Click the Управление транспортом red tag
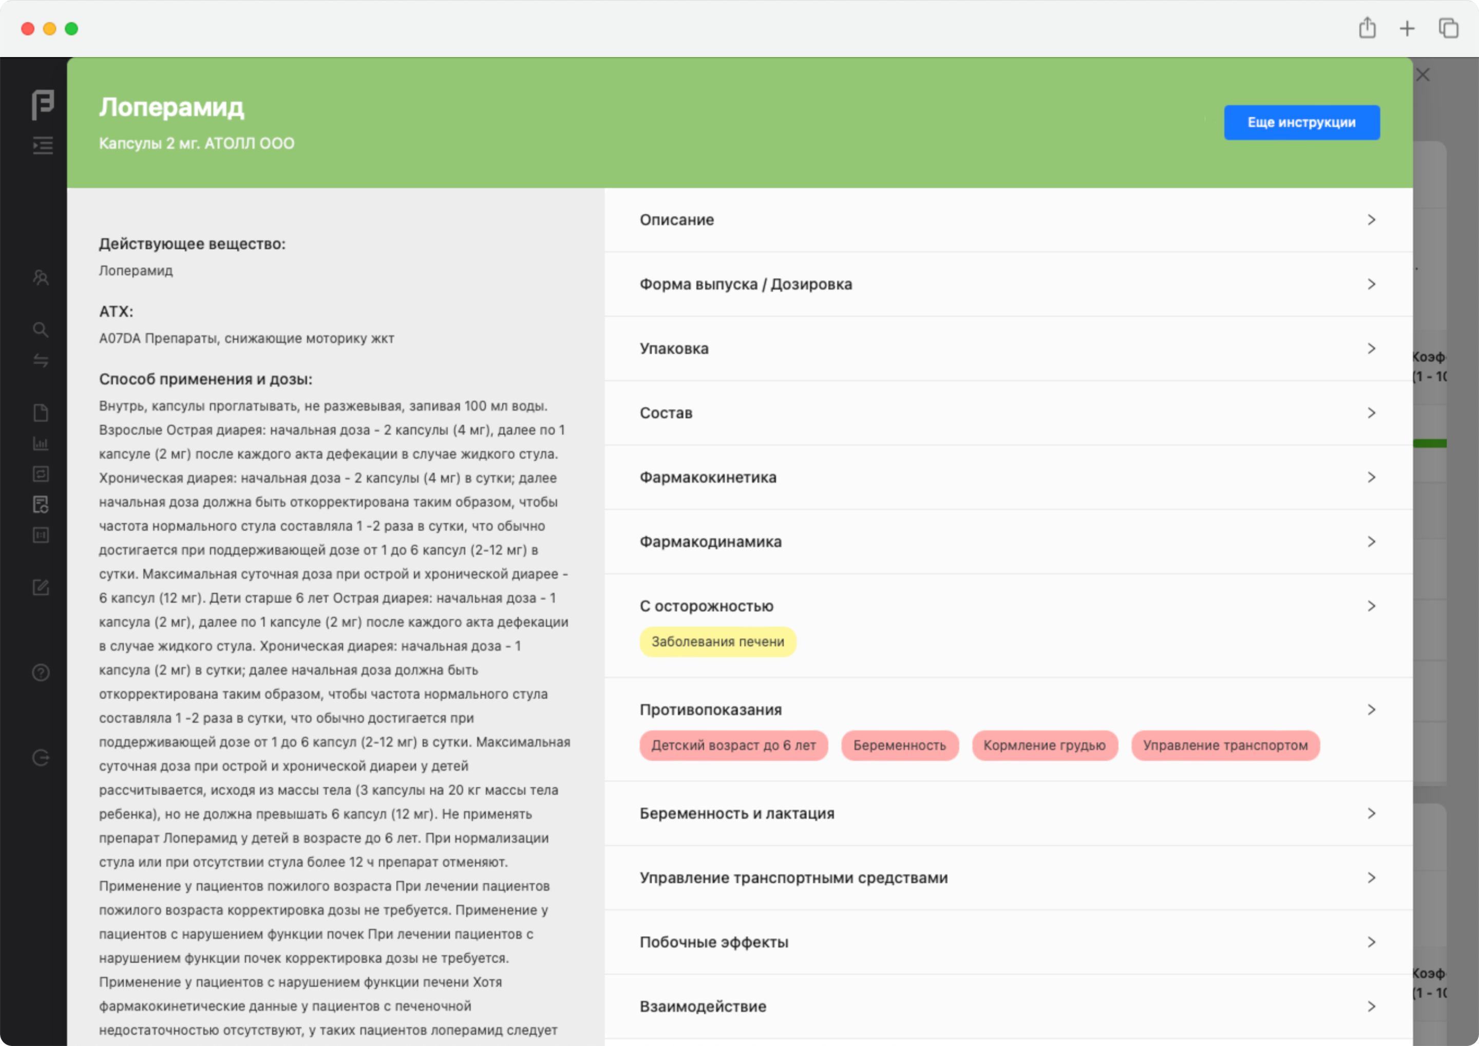Screen dimensions: 1479x1046 [1225, 745]
